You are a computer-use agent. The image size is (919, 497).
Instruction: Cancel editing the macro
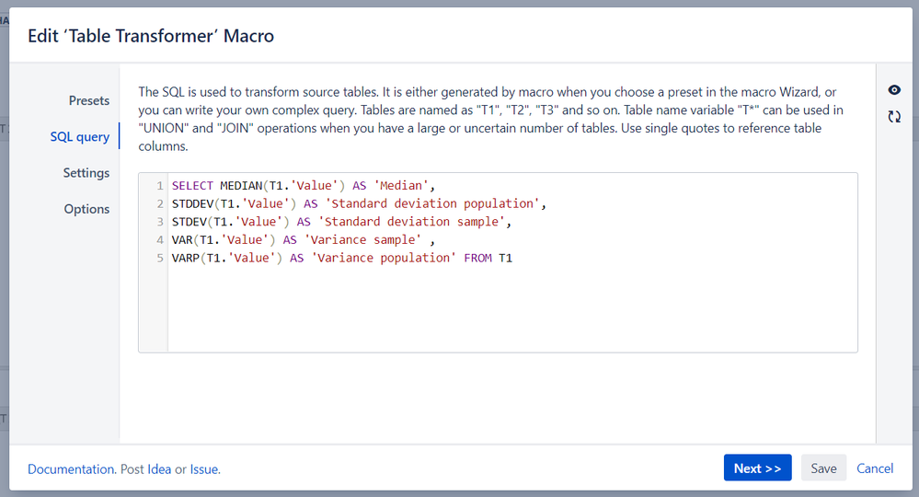pyautogui.click(x=875, y=468)
